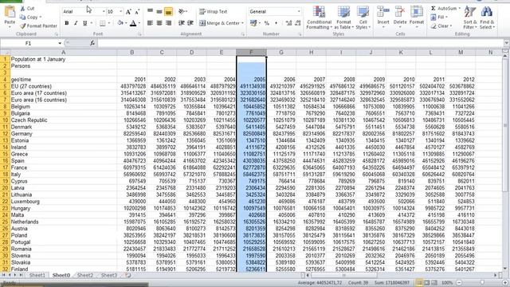
Task: Switch to Page Layout view in status bar
Action: pyautogui.click(x=427, y=283)
